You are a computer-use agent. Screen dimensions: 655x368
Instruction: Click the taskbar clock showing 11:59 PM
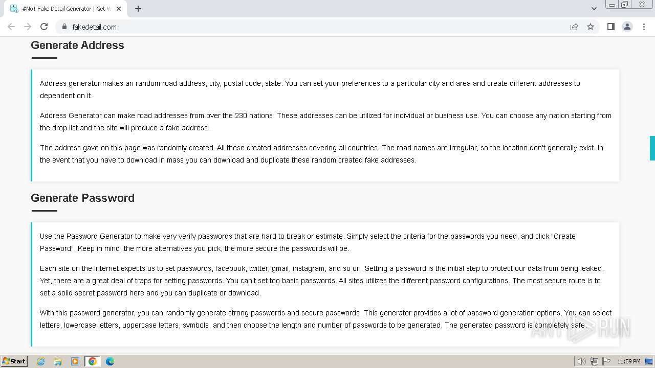click(628, 361)
